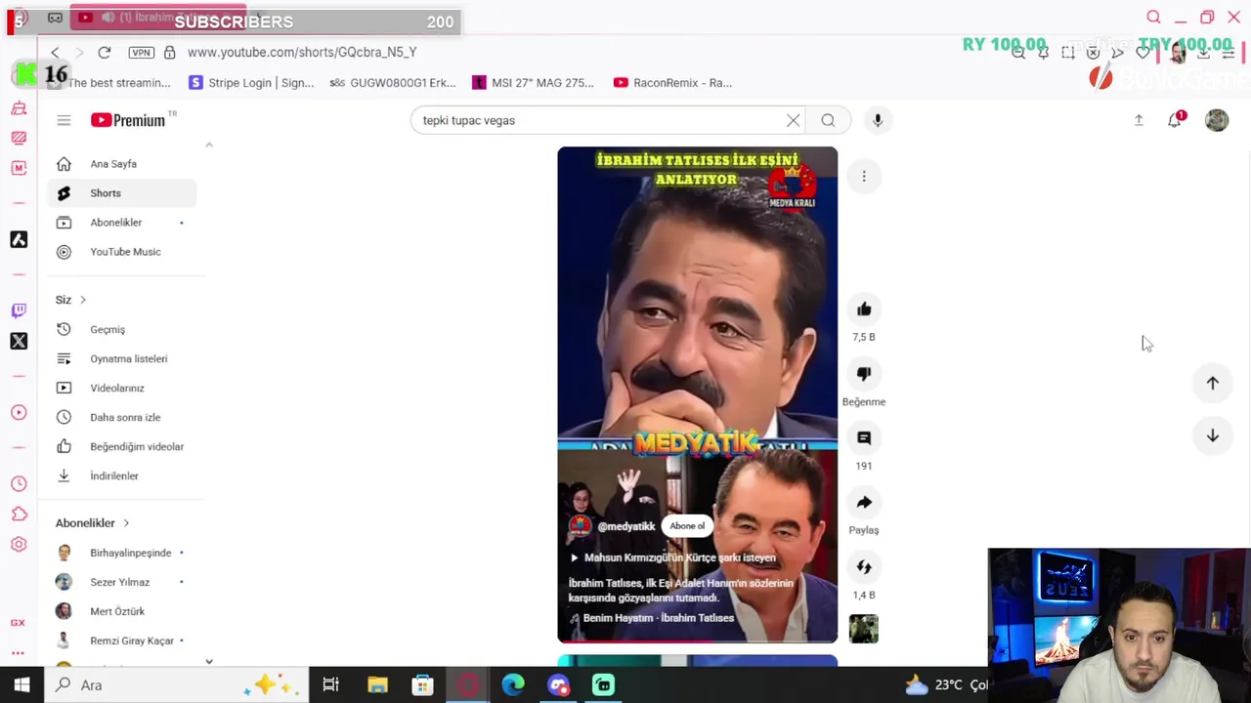Open the three-dot more options on Short

pyautogui.click(x=864, y=176)
